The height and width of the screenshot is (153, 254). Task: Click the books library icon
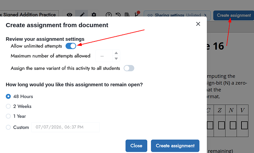coord(127,15)
